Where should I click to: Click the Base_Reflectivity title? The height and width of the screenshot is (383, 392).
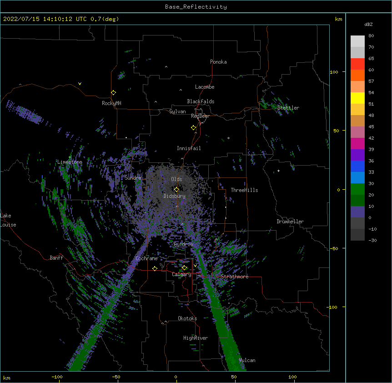pos(196,7)
